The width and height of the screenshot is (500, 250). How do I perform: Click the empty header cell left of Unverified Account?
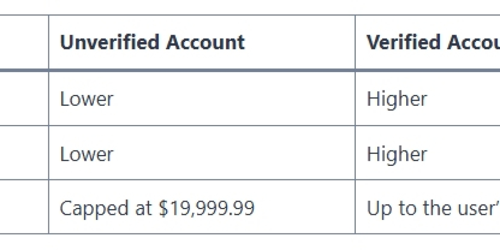pos(24,42)
